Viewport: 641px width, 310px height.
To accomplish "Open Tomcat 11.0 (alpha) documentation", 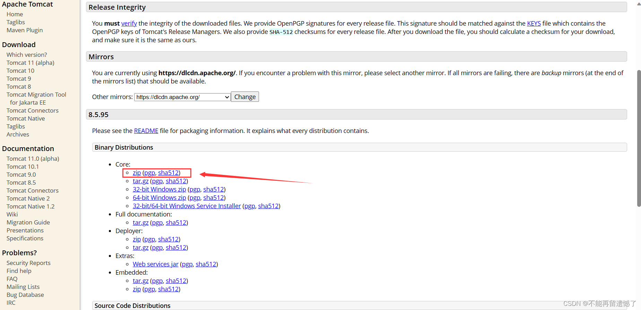I will tap(33, 159).
